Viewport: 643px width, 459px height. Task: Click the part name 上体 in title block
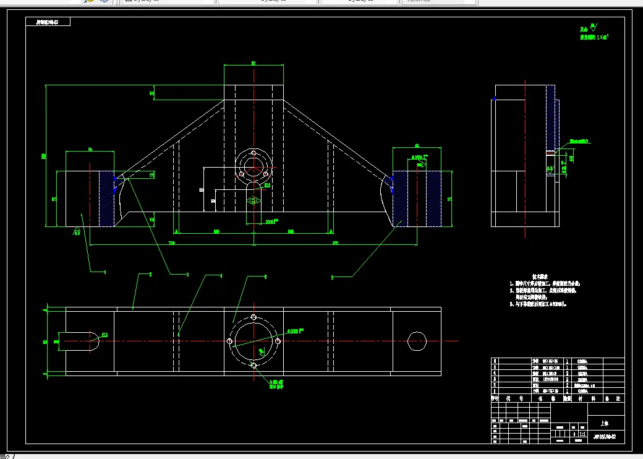click(x=605, y=423)
